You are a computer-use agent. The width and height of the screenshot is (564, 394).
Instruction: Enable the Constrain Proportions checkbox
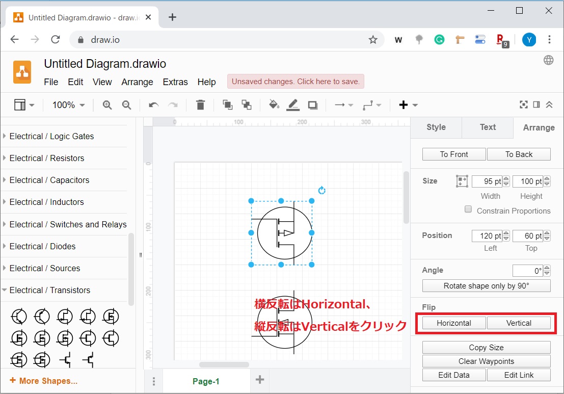[x=468, y=209]
